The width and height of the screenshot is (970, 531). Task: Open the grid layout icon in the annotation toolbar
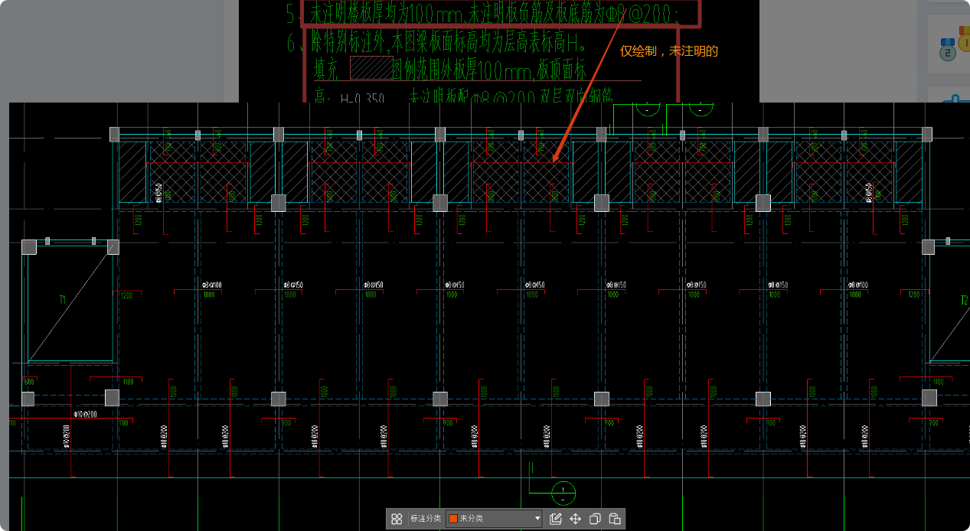click(397, 519)
